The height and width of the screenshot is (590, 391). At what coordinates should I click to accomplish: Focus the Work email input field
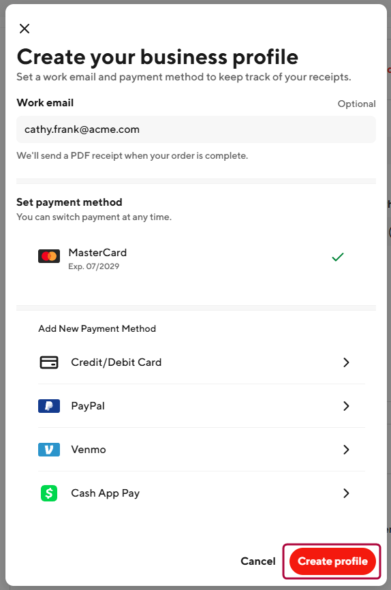click(x=196, y=129)
